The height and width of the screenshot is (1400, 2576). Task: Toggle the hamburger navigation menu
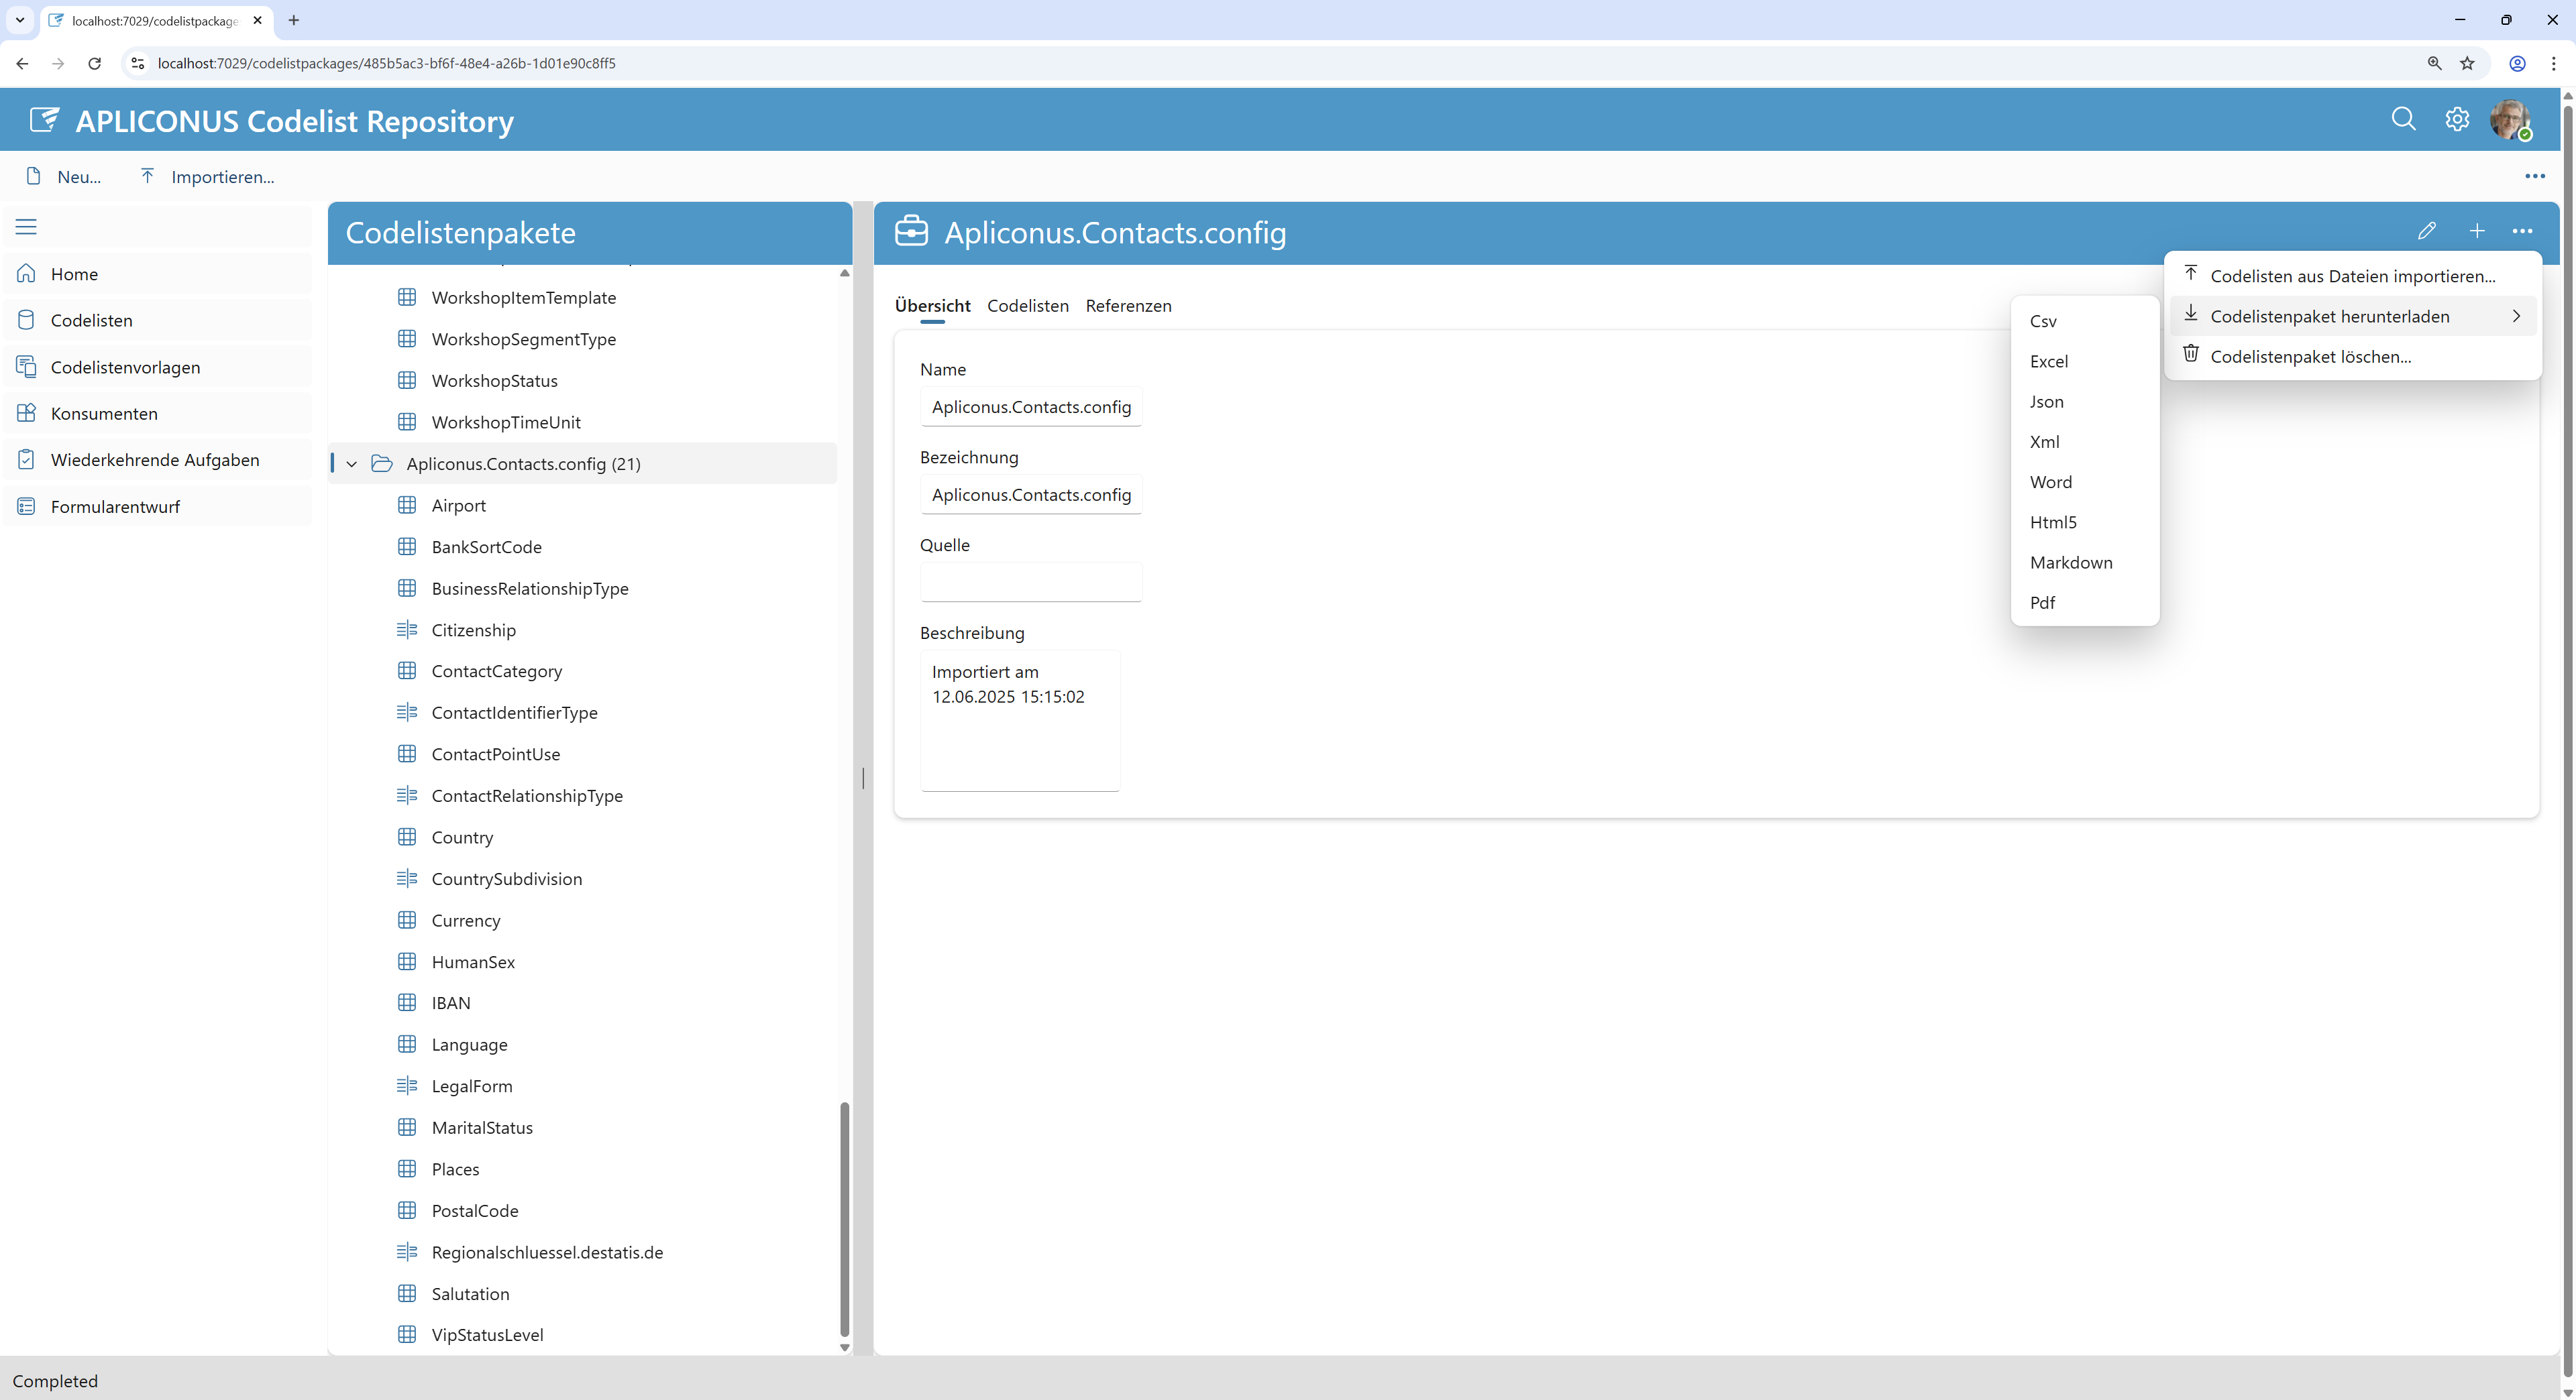coord(26,227)
